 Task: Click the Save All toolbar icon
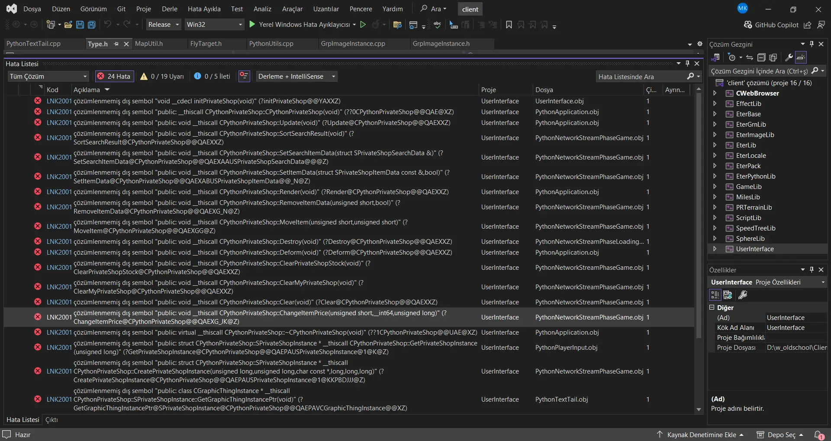pos(91,25)
